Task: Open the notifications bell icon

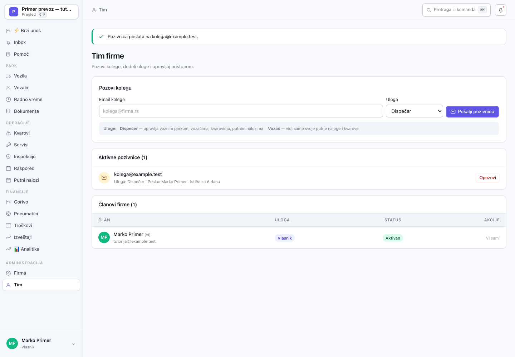Action: [x=501, y=10]
